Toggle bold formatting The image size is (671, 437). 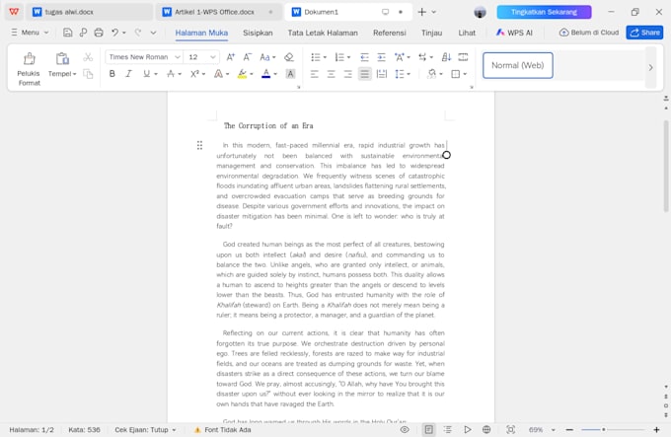pyautogui.click(x=112, y=74)
